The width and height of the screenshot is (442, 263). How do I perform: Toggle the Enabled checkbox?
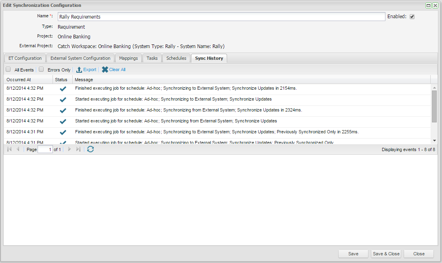(412, 17)
